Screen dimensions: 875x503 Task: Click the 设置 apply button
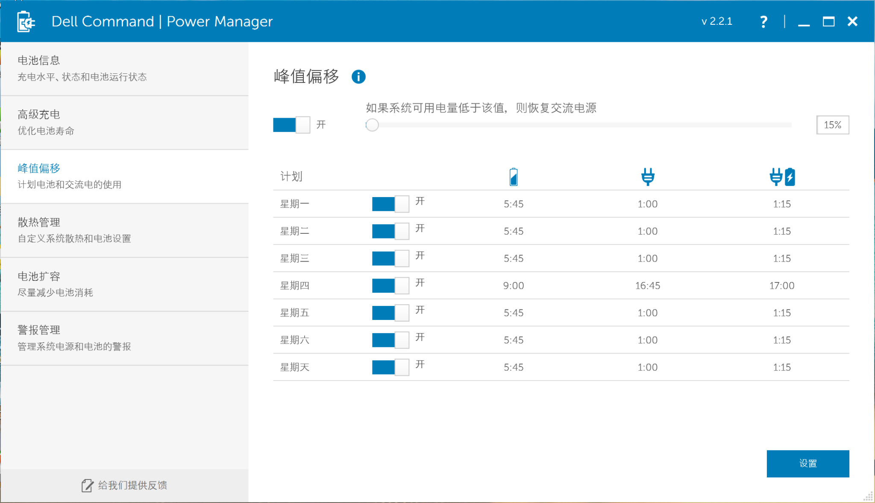tap(807, 463)
